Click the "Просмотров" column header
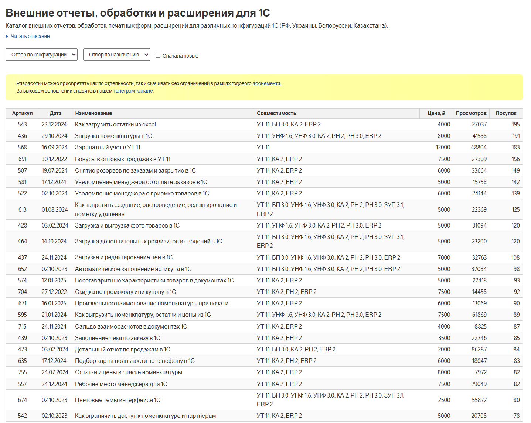The width and height of the screenshot is (531, 423). pos(471,113)
